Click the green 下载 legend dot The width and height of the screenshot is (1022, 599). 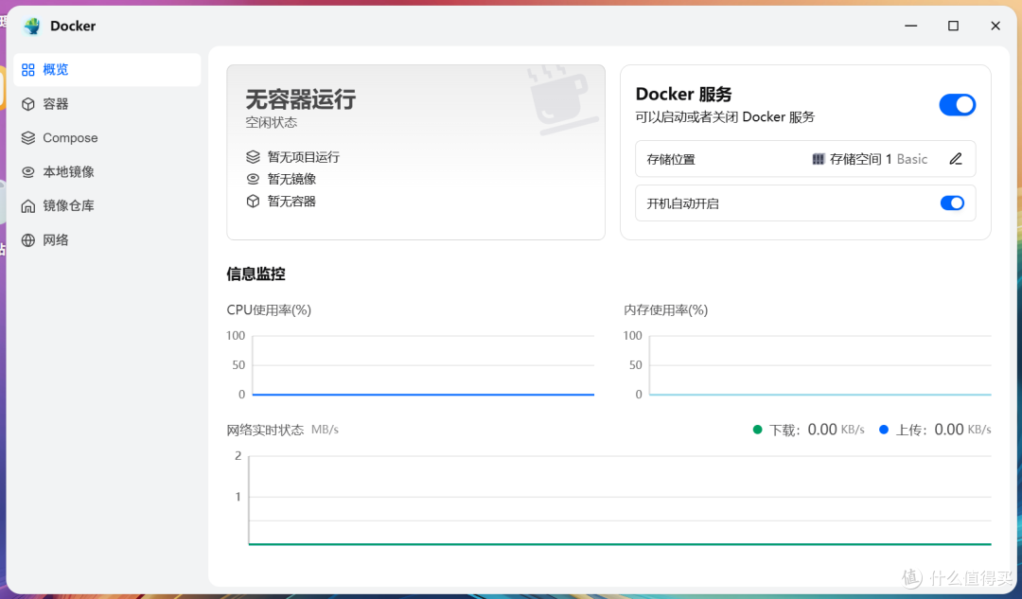pyautogui.click(x=757, y=430)
